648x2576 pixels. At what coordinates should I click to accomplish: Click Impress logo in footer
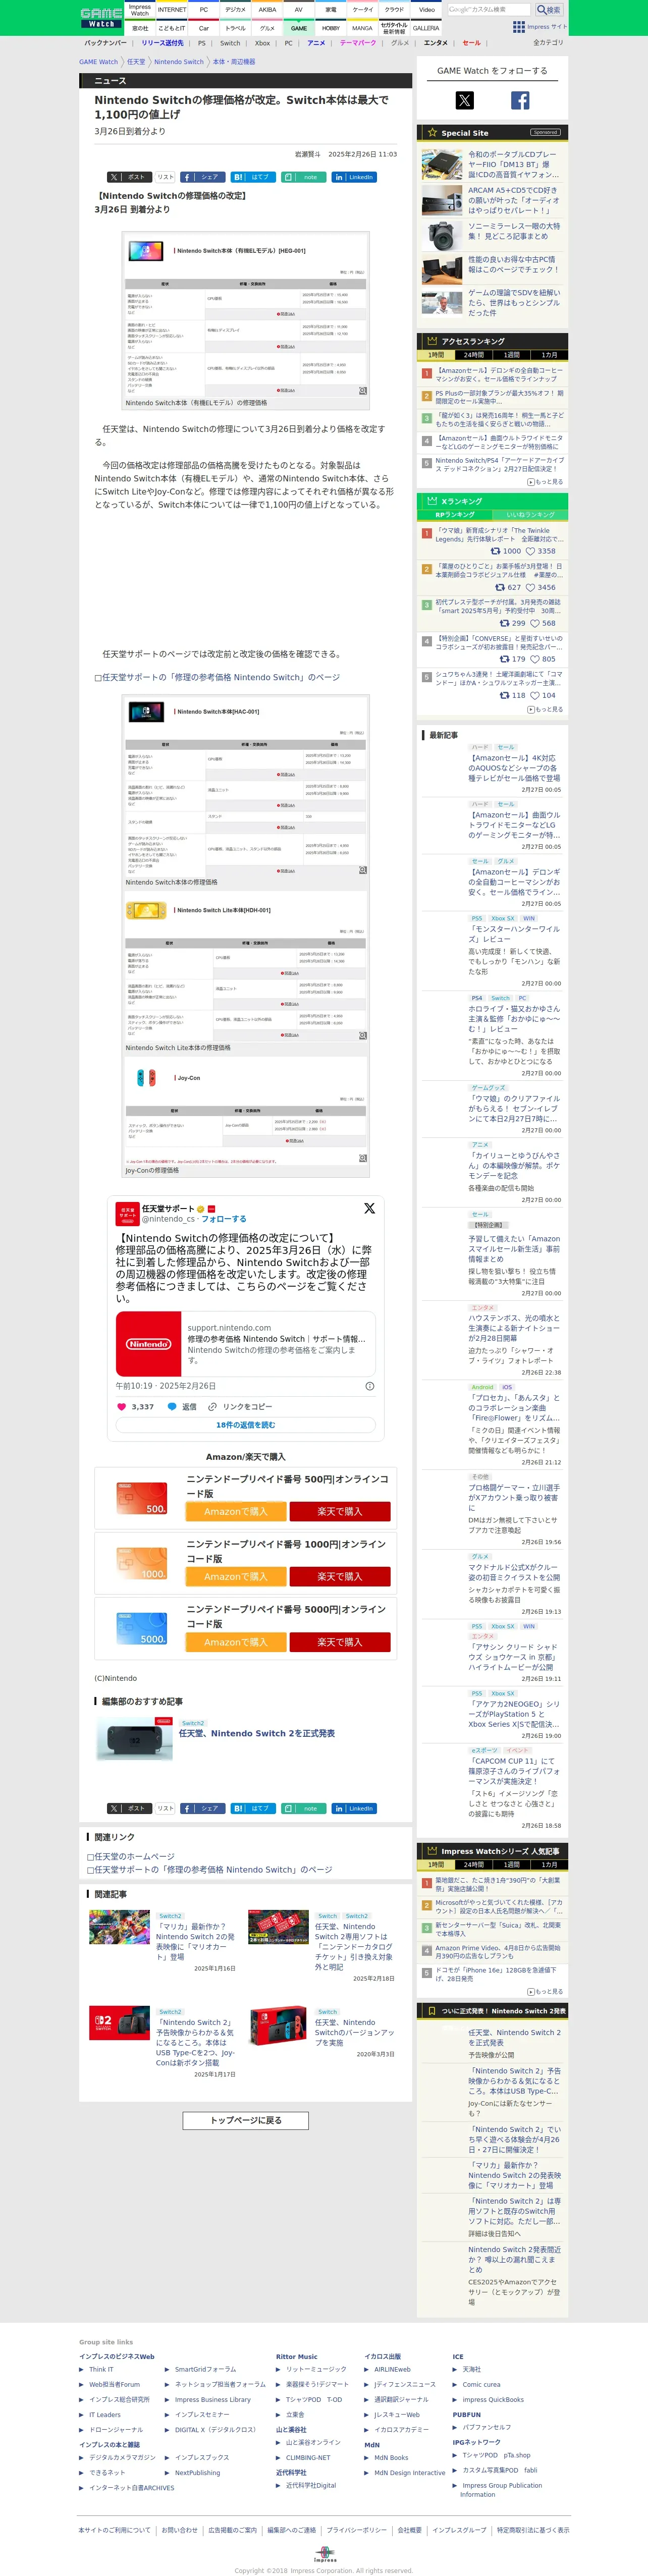point(325,2554)
